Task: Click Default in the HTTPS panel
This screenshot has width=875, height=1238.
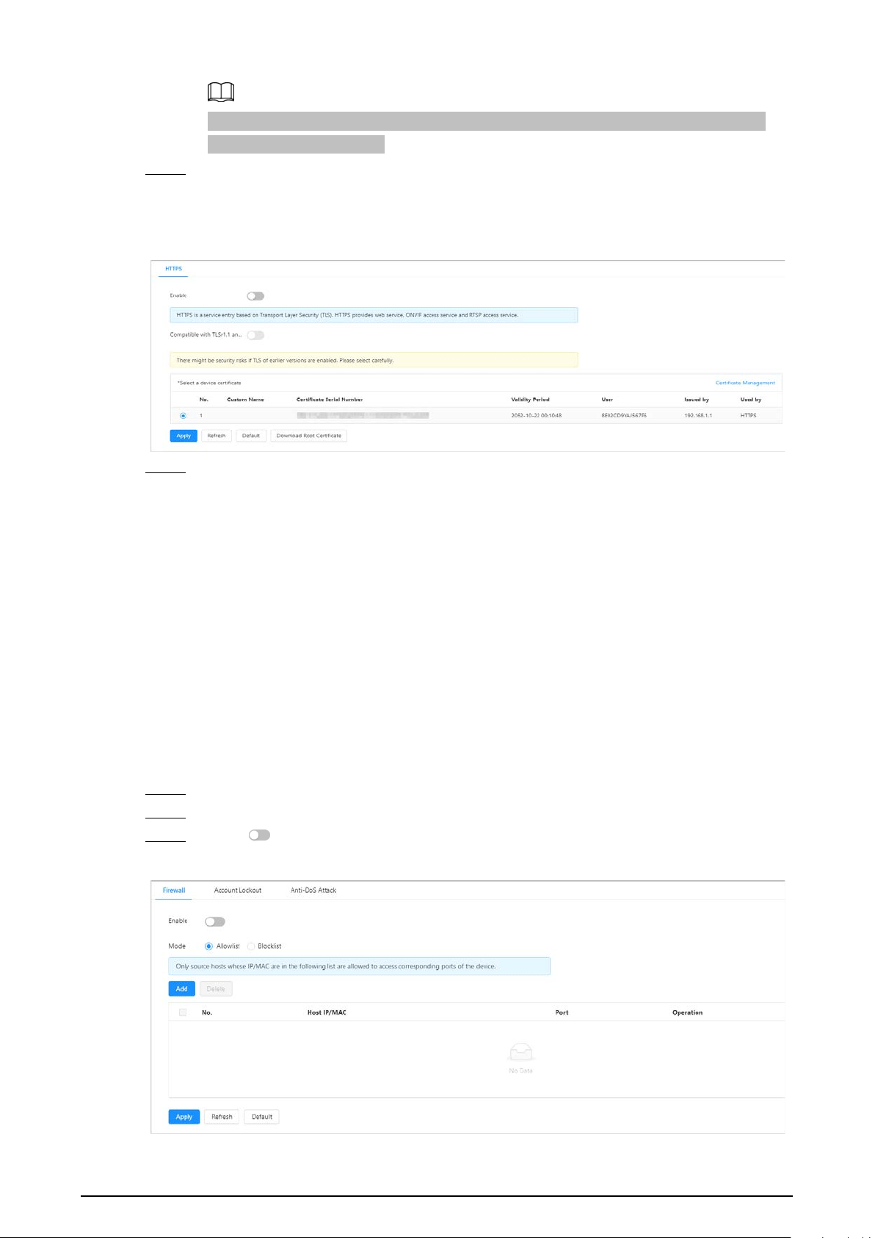Action: pos(251,436)
